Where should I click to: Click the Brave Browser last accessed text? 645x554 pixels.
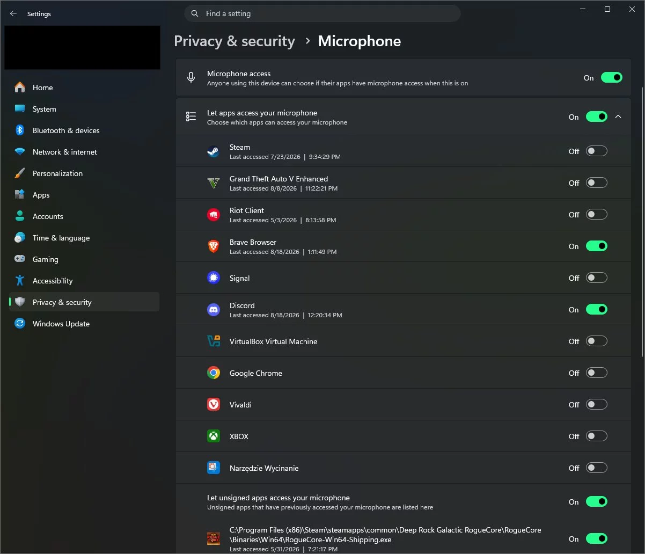coord(283,252)
